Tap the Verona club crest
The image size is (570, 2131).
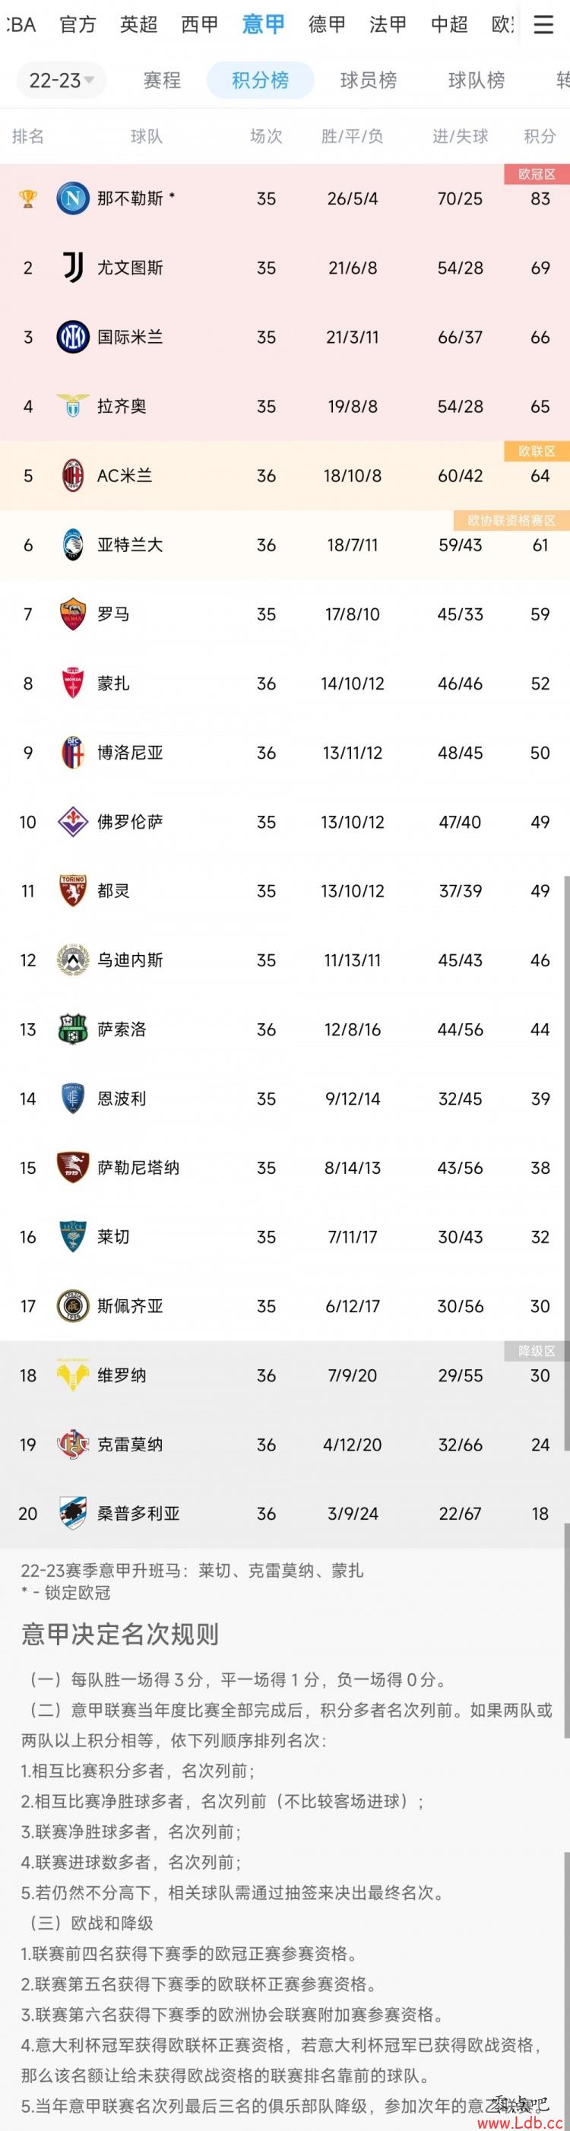click(x=73, y=1375)
